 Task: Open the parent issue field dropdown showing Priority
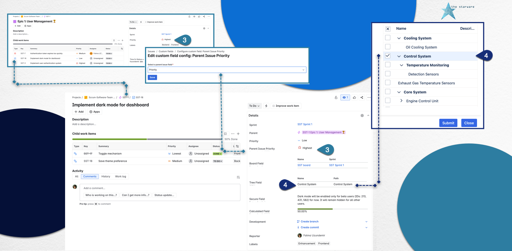(227, 70)
